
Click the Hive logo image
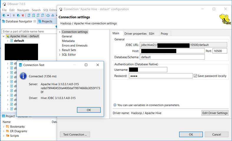point(225,19)
